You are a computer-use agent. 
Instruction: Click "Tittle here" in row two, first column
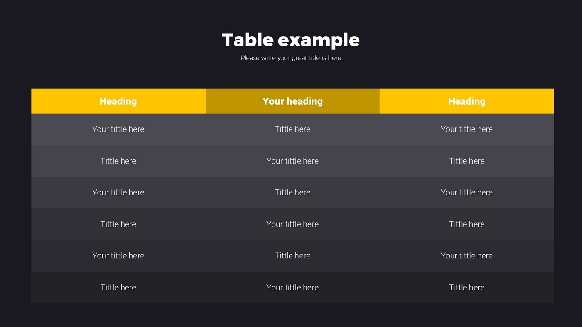(x=118, y=161)
